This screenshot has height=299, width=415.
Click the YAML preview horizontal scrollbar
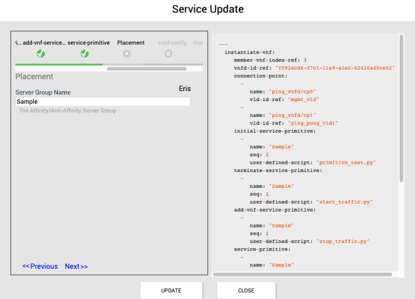pos(302,274)
